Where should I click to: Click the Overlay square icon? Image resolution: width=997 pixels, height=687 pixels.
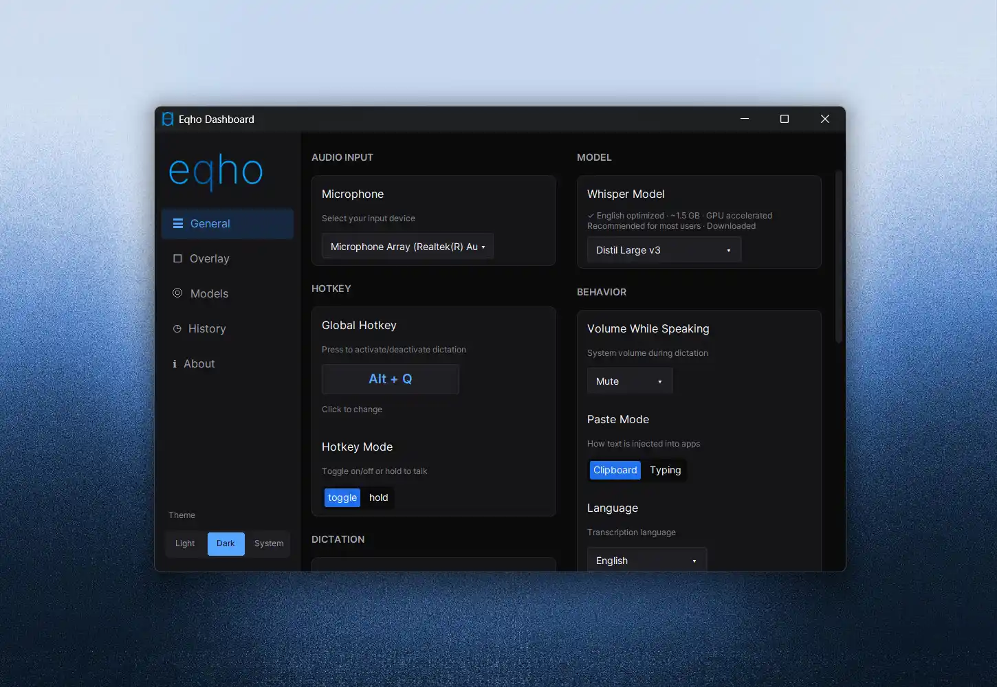pyautogui.click(x=177, y=258)
